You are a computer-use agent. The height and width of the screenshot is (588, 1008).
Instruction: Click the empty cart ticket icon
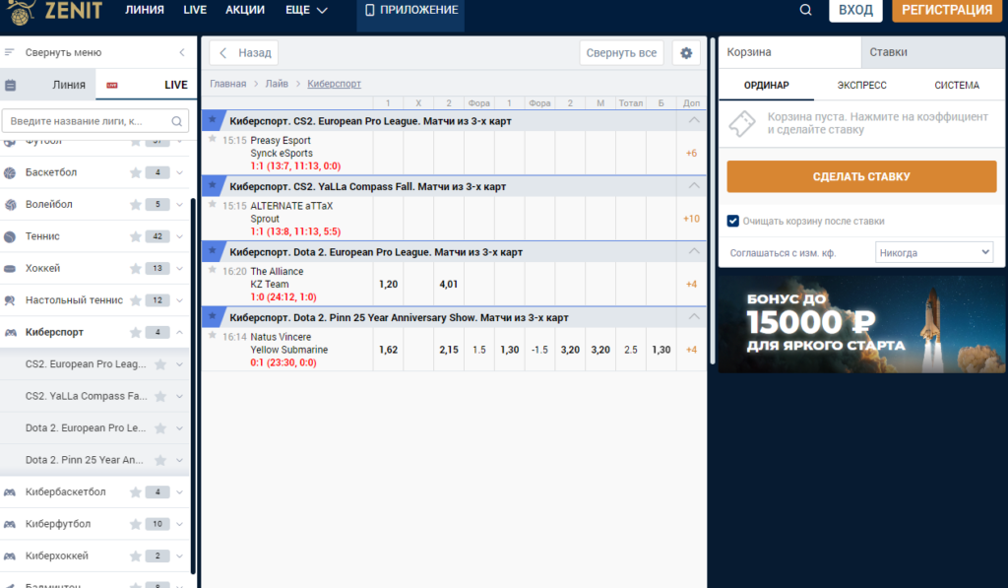742,123
